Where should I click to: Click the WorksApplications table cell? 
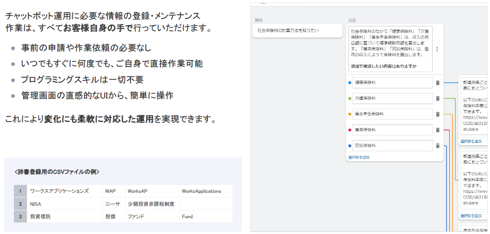206,191
